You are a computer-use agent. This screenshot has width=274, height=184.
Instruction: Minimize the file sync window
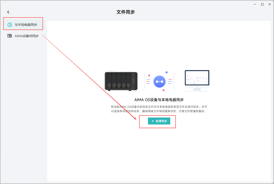click(255, 4)
